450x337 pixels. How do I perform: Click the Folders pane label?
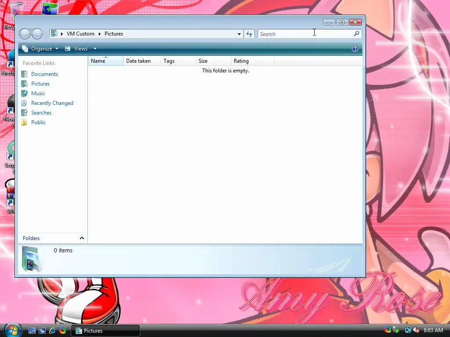pyautogui.click(x=31, y=238)
